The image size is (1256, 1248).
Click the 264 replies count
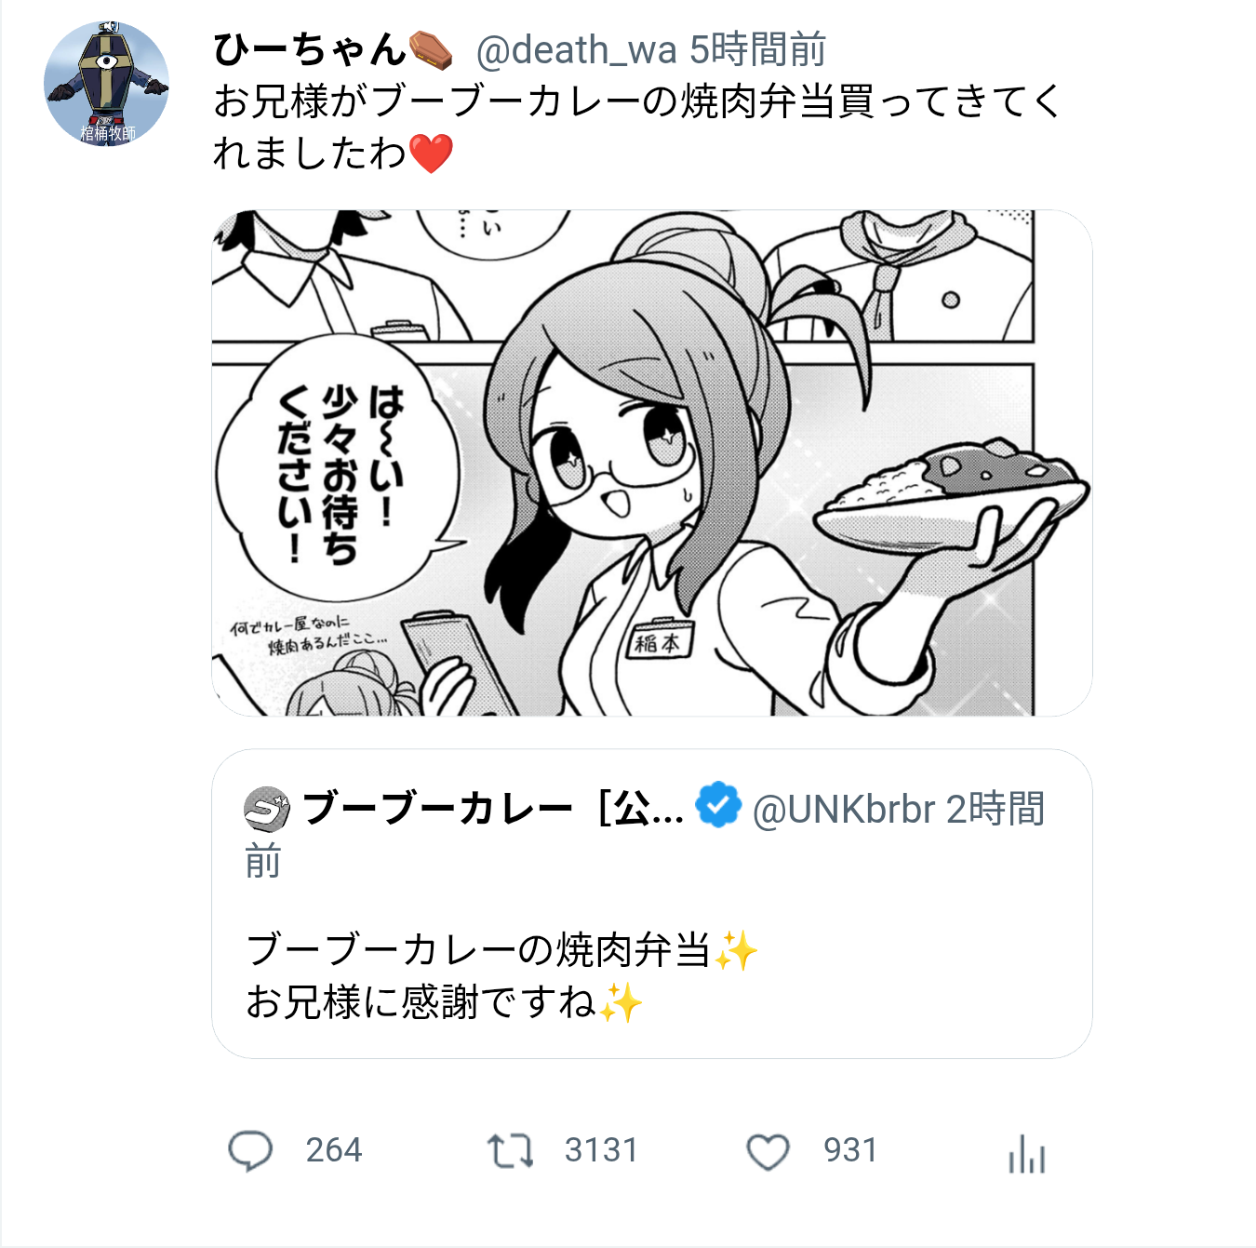tap(334, 1150)
